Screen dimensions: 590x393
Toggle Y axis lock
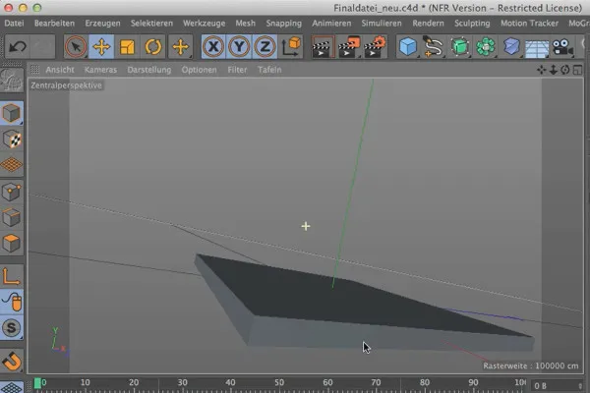[x=239, y=46]
